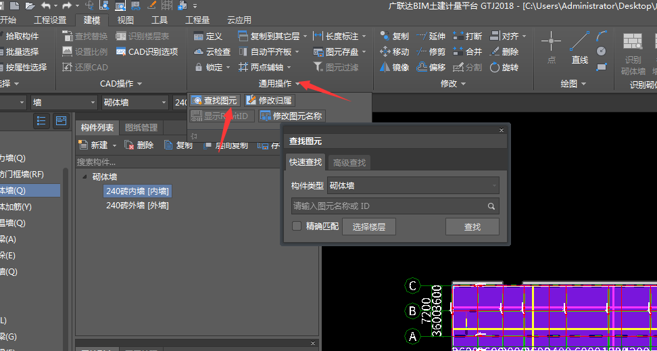The height and width of the screenshot is (351, 657).
Task: Open the 自动平齐板 dropdown arrow
Action: (297, 52)
